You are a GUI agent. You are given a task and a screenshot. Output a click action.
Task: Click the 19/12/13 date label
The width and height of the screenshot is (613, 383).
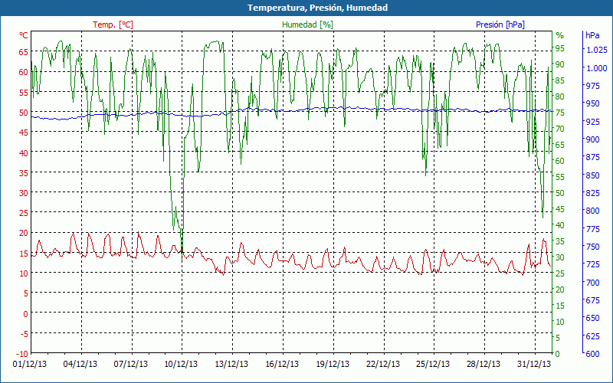click(x=332, y=365)
